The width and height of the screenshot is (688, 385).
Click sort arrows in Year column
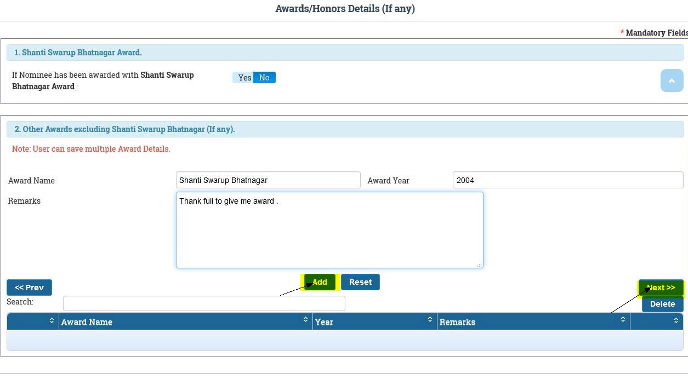pos(430,320)
